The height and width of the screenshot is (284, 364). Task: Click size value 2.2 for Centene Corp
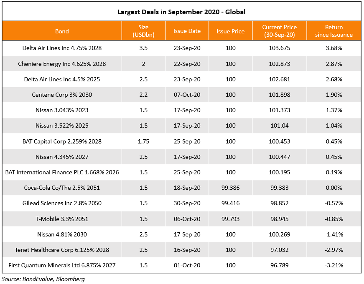pos(143,95)
